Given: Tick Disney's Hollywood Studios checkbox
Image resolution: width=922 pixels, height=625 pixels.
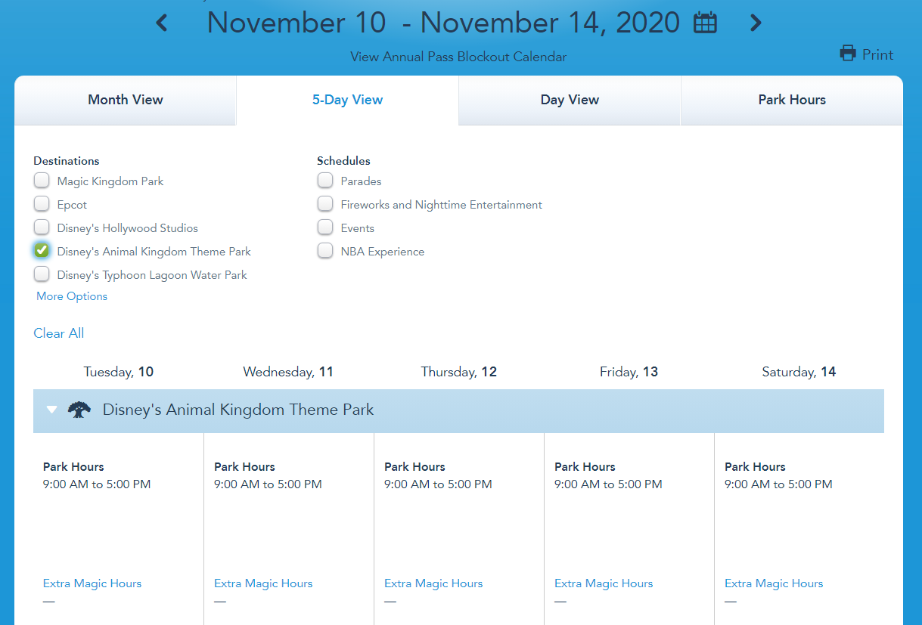Looking at the screenshot, I should (42, 228).
